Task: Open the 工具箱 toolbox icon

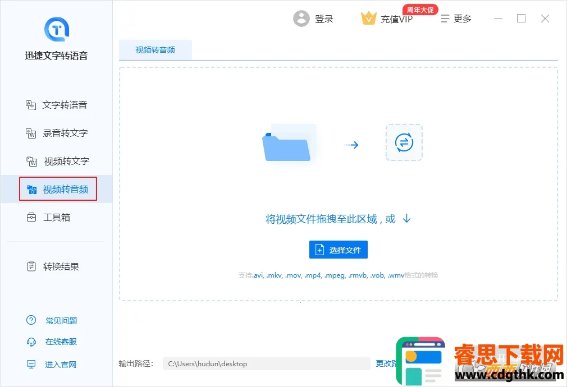Action: (31, 218)
